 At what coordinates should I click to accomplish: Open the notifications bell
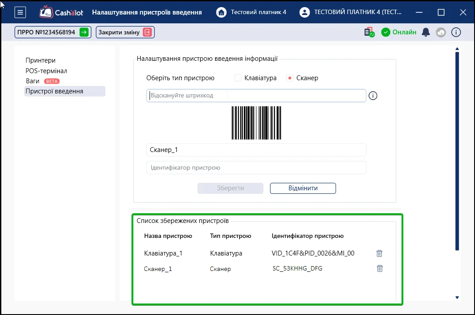(x=426, y=32)
